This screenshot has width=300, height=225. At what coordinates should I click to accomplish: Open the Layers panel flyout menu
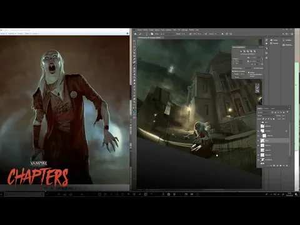click(289, 109)
